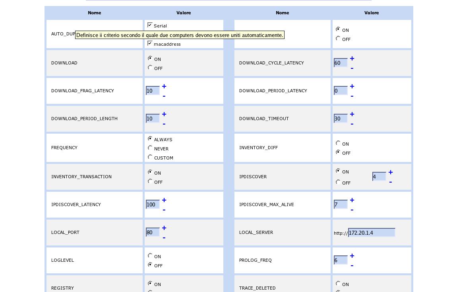Click the LOCAL_SERVER address field
Image resolution: width=455 pixels, height=292 pixels.
pos(372,233)
